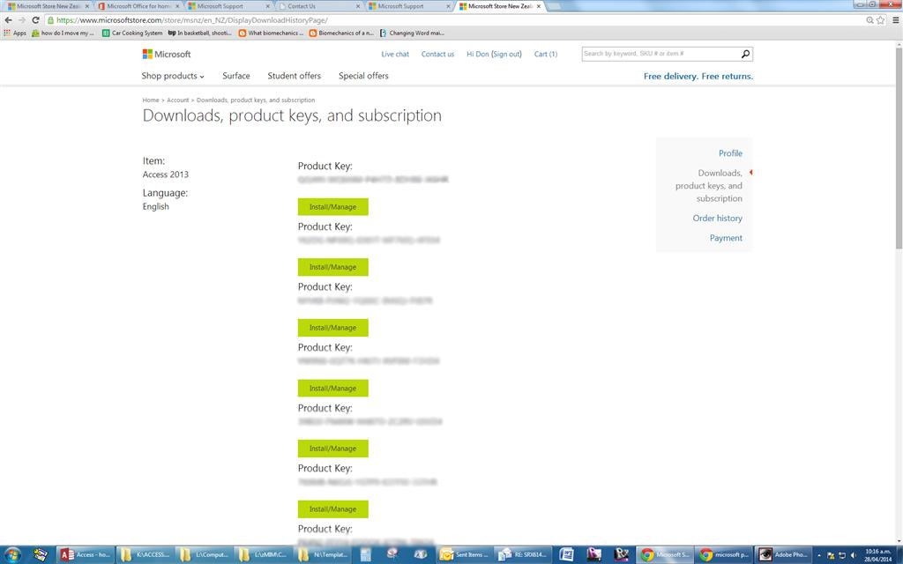Open the microsoft p... Chrome taskbar item
The width and height of the screenshot is (903, 564).
[724, 555]
